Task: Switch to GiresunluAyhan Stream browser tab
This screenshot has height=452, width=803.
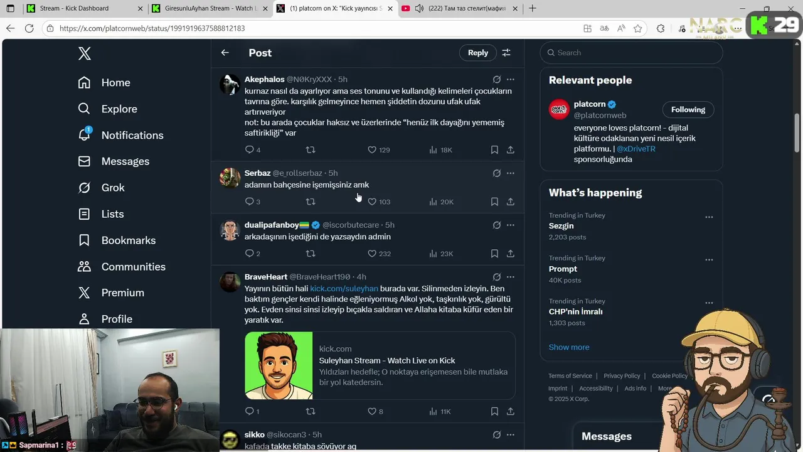Action: tap(209, 9)
